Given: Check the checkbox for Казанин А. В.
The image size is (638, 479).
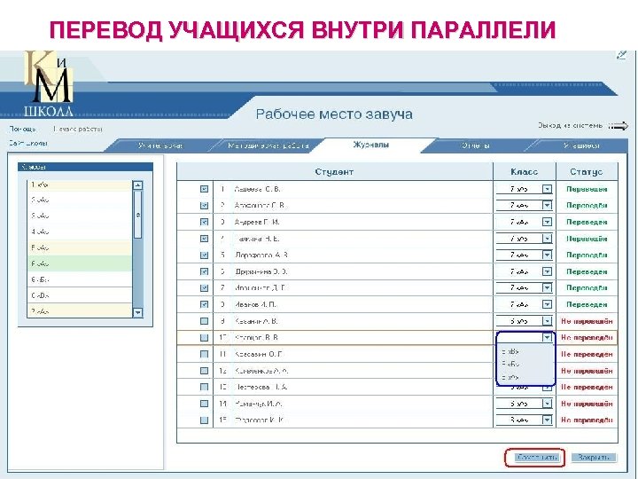Looking at the screenshot, I should point(205,321).
